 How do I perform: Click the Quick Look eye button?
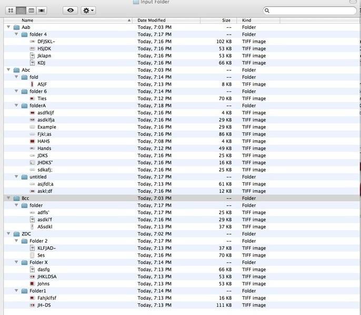[x=71, y=10]
